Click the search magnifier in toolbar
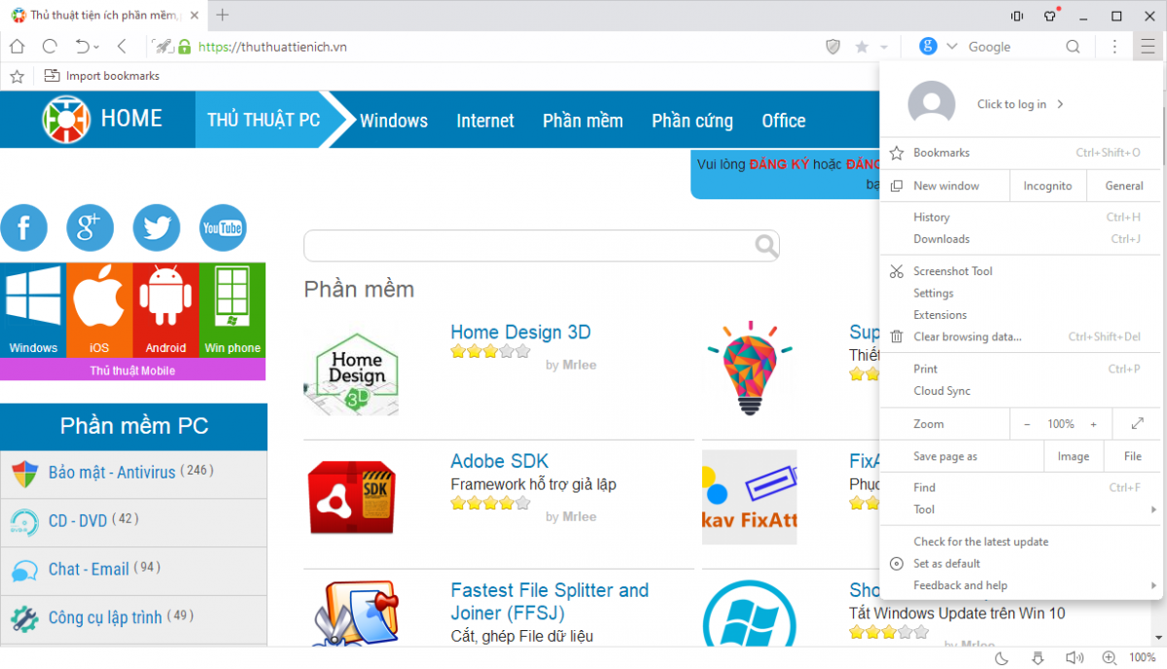Screen dimensions: 1167x669 (1073, 47)
